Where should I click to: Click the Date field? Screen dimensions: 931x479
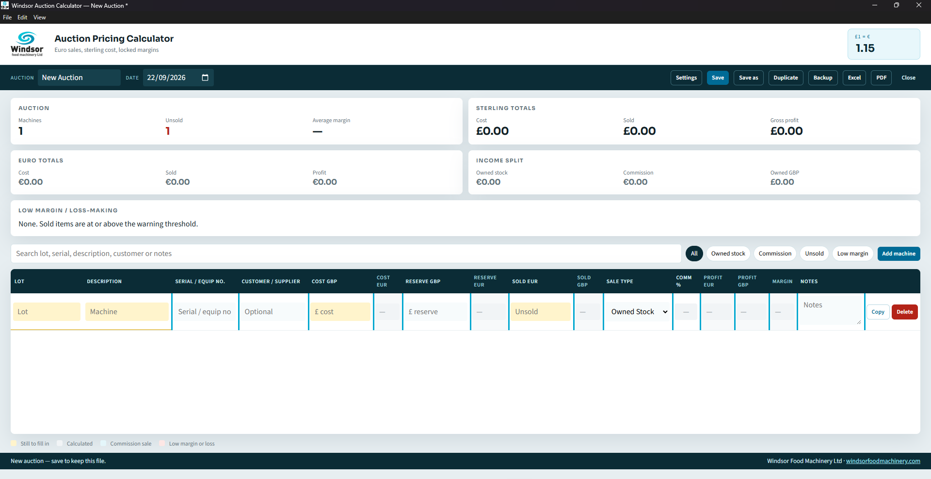pyautogui.click(x=178, y=78)
